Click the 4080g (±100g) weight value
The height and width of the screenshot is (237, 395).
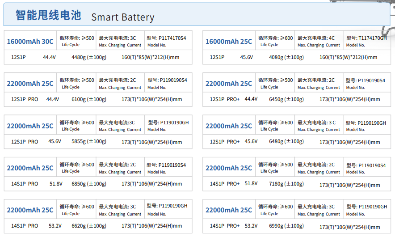pyautogui.click(x=286, y=57)
